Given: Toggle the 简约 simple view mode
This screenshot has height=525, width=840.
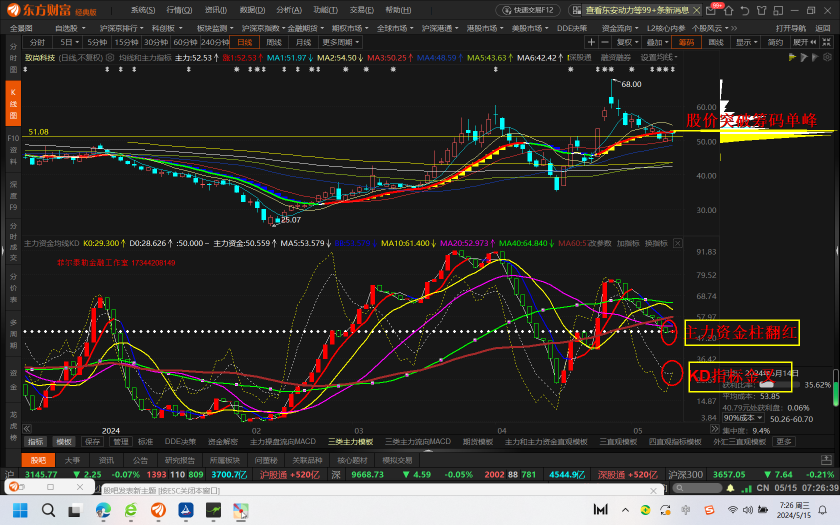Looking at the screenshot, I should 775,42.
